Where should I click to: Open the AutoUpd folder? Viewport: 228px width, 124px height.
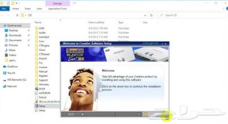click(44, 37)
